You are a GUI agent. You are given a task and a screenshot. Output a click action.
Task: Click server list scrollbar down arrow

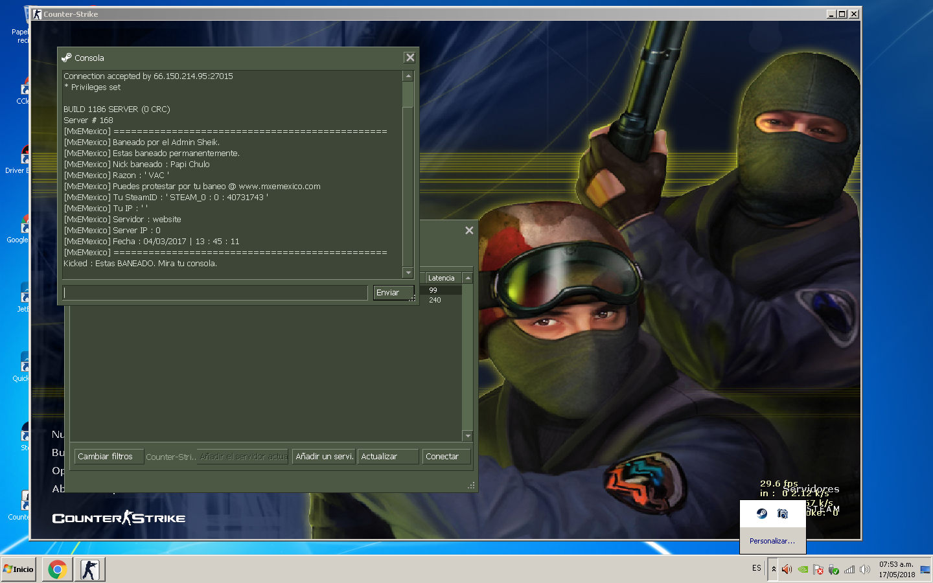click(468, 436)
